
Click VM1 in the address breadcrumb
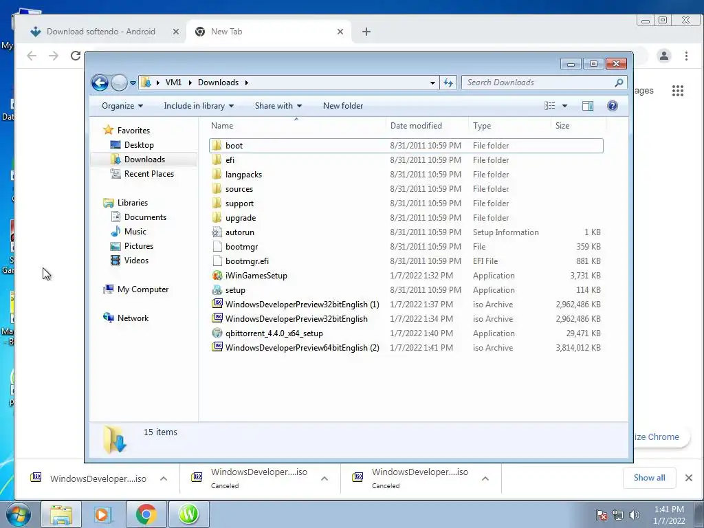point(173,82)
